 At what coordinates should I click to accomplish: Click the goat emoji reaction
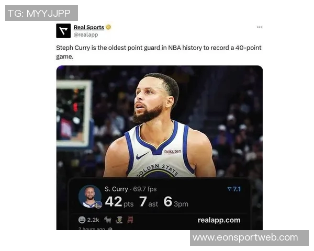(108, 220)
